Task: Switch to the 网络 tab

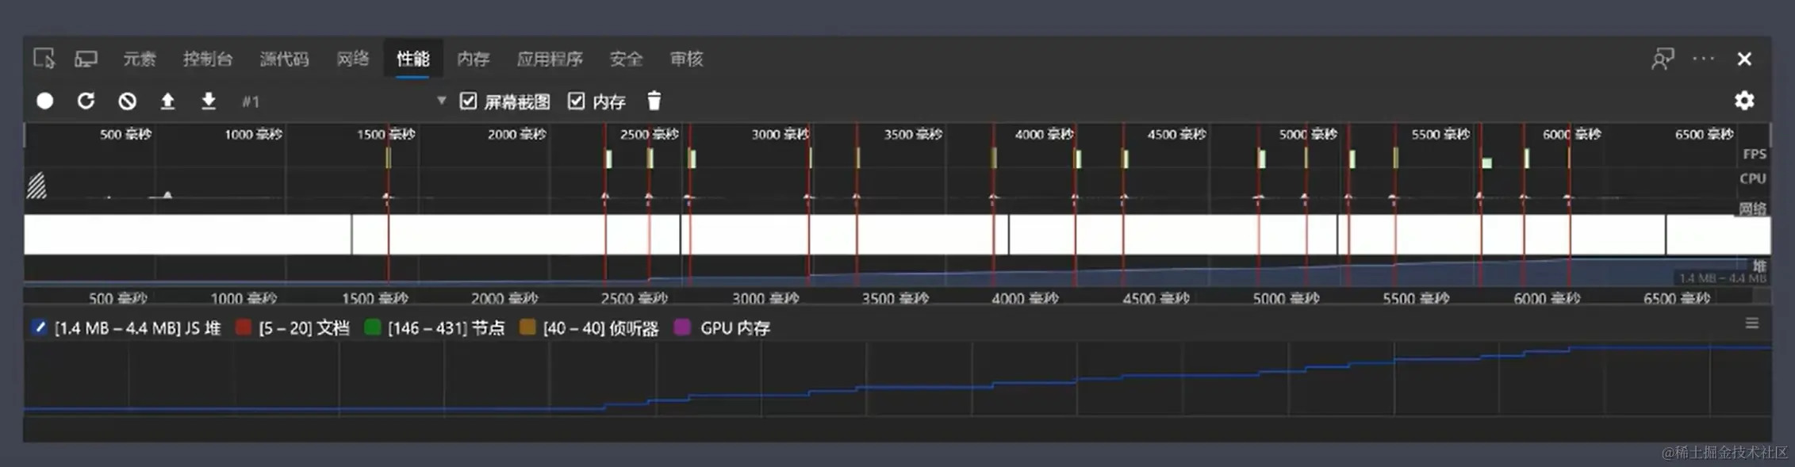Action: pos(353,59)
